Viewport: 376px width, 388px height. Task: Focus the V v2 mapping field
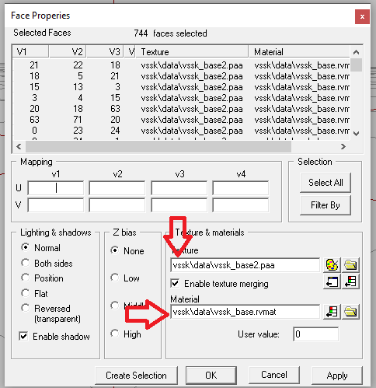pyautogui.click(x=117, y=205)
